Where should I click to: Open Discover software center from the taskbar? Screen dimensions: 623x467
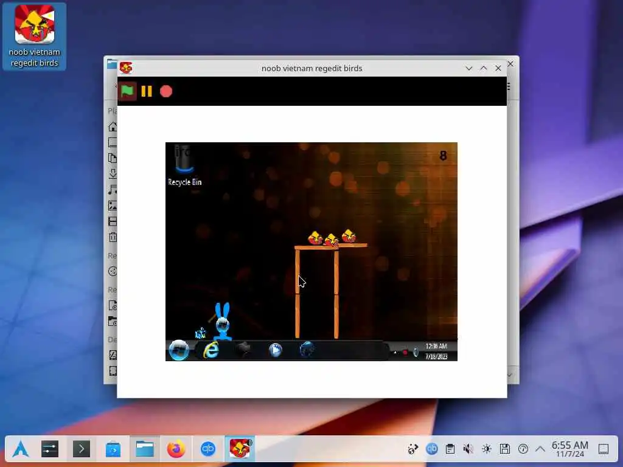(x=113, y=449)
